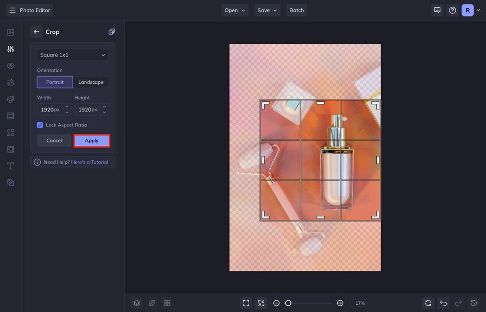Image resolution: width=486 pixels, height=312 pixels.
Task: Click the reset rotate icon in bottom bar
Action: (x=428, y=303)
